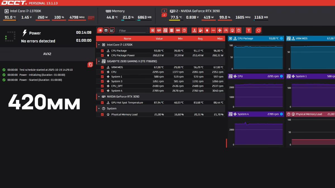Open info icon on CPU fan graph

tap(281, 76)
